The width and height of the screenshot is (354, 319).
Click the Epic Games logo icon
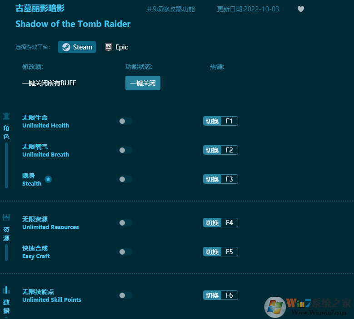point(109,47)
